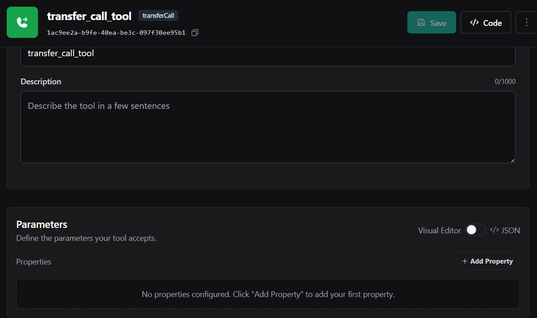
Task: Open the three-dot more options menu
Action: coord(526,22)
